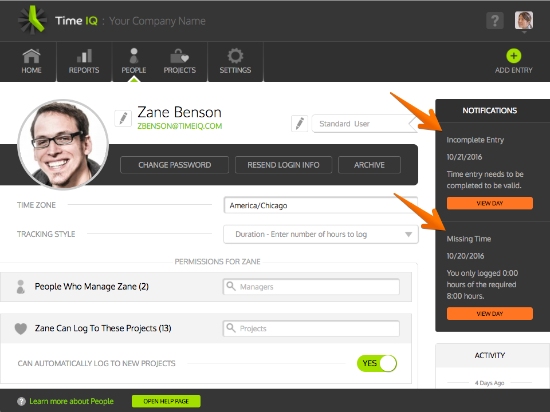Click the green Add Entry plus icon
Image resolution: width=550 pixels, height=412 pixels.
(514, 56)
